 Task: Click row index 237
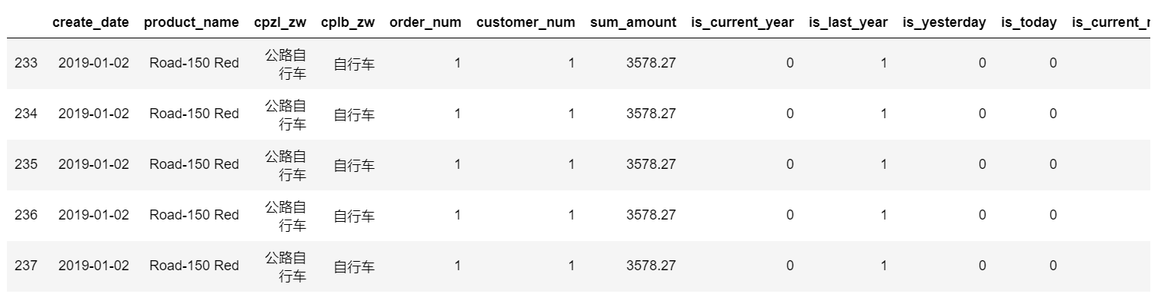point(26,266)
